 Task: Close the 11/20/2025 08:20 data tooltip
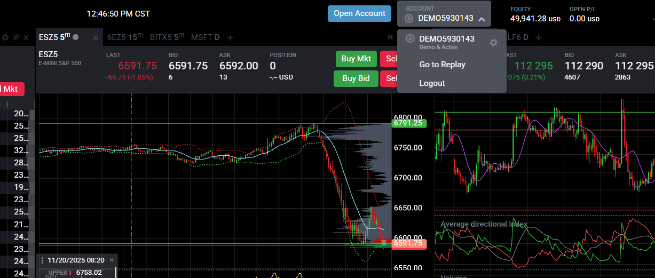(112, 260)
